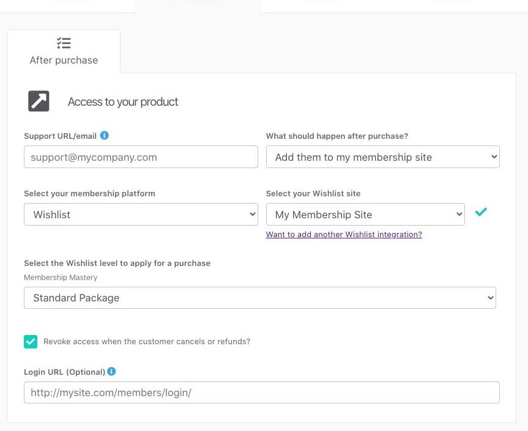Screen dimensions: 528x431
Task: Click the info icon next to Login URL
Action: (x=111, y=372)
